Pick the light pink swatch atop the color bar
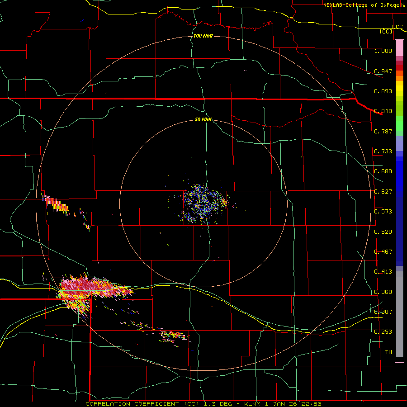The image size is (407, 407). click(399, 48)
